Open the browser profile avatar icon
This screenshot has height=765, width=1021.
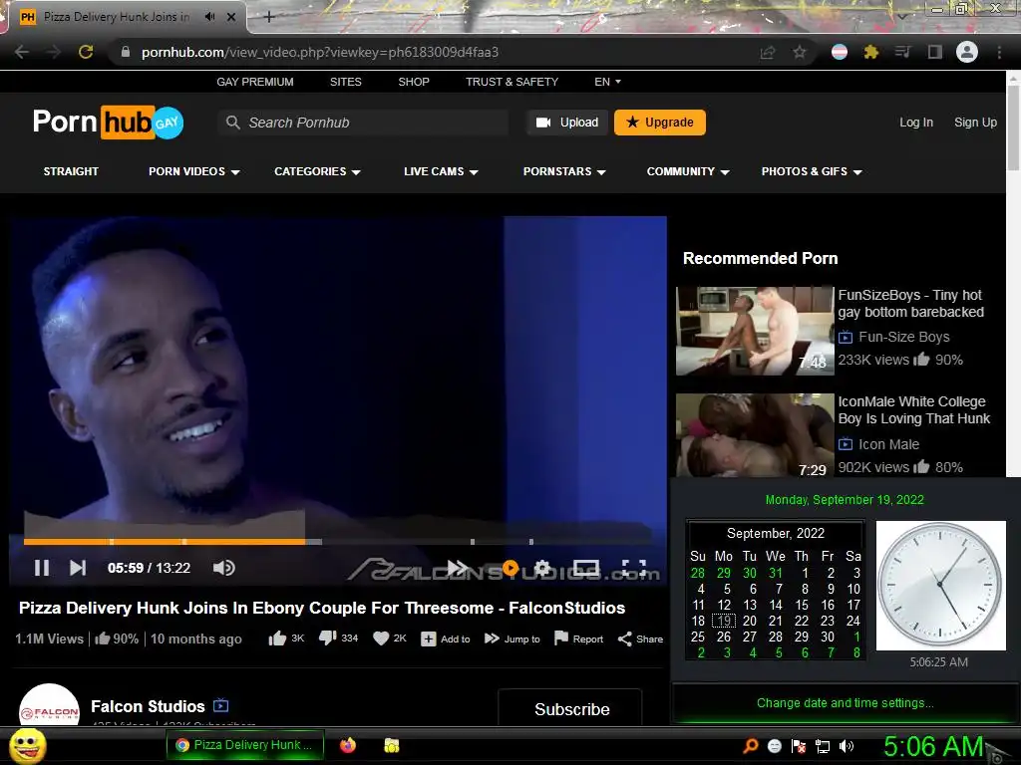967,52
